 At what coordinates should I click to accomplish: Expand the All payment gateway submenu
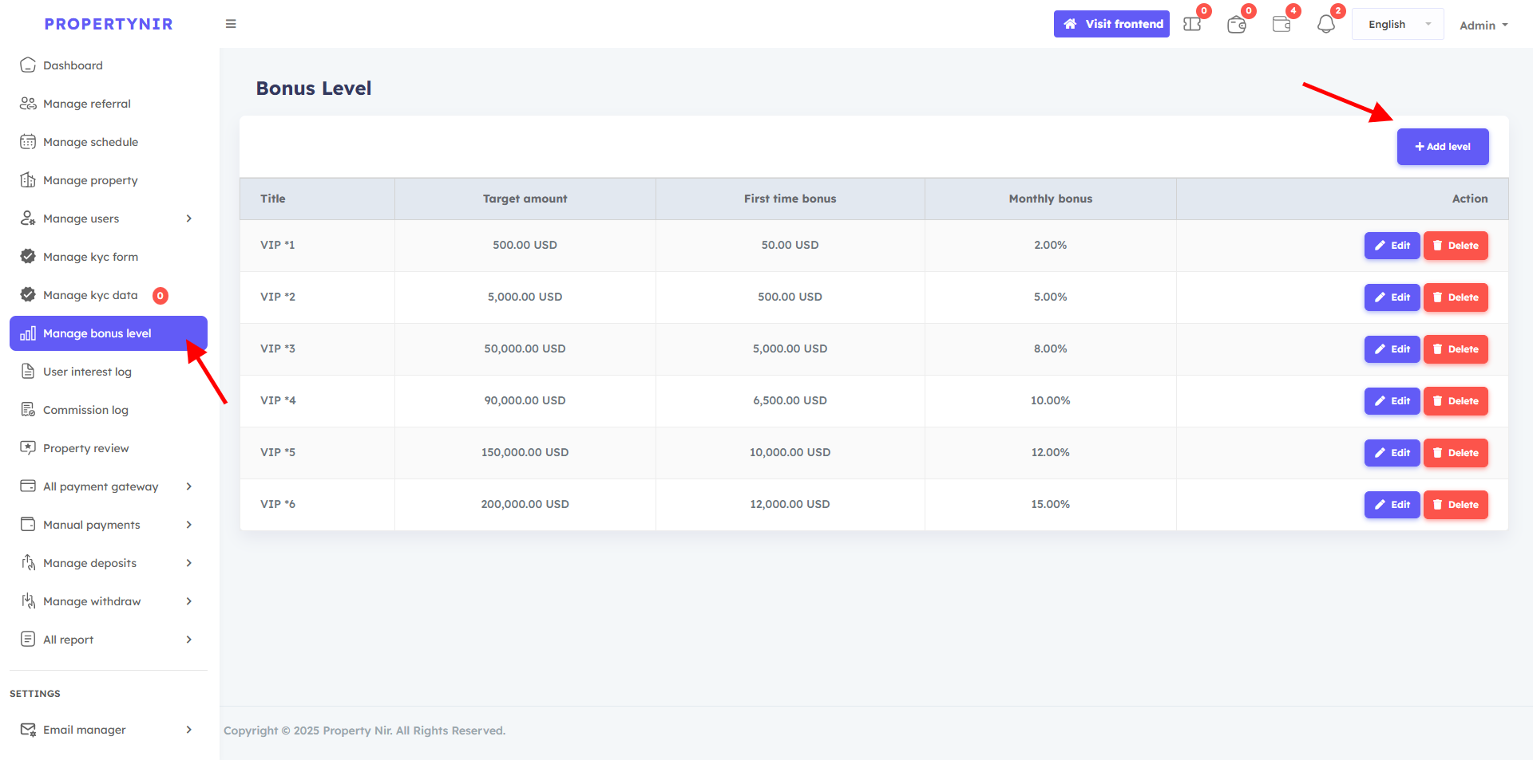click(x=188, y=486)
